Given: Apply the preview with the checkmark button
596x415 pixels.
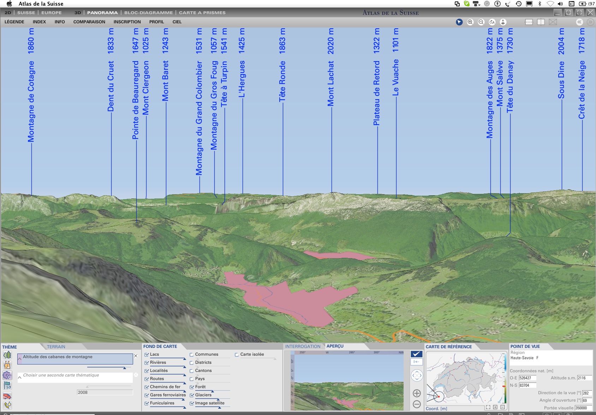Looking at the screenshot, I should 417,354.
